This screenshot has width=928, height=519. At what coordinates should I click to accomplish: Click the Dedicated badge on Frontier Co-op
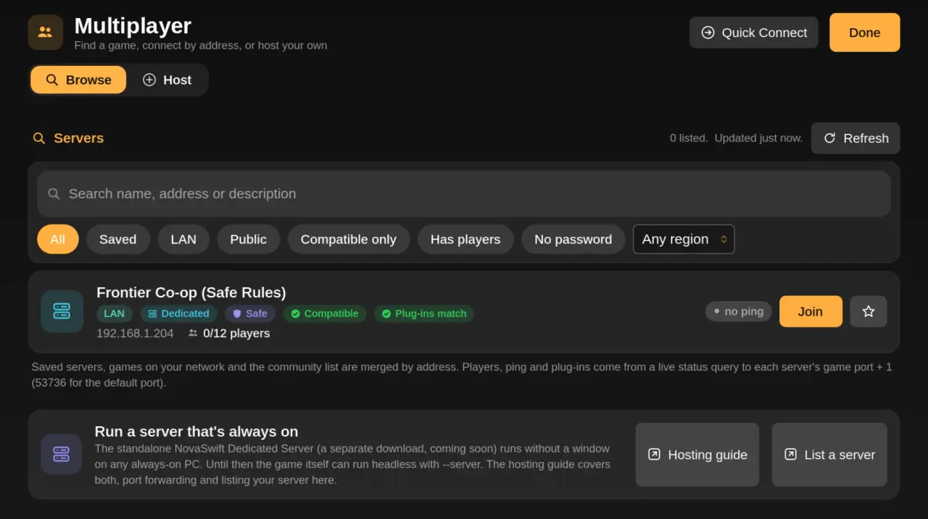[x=178, y=313]
